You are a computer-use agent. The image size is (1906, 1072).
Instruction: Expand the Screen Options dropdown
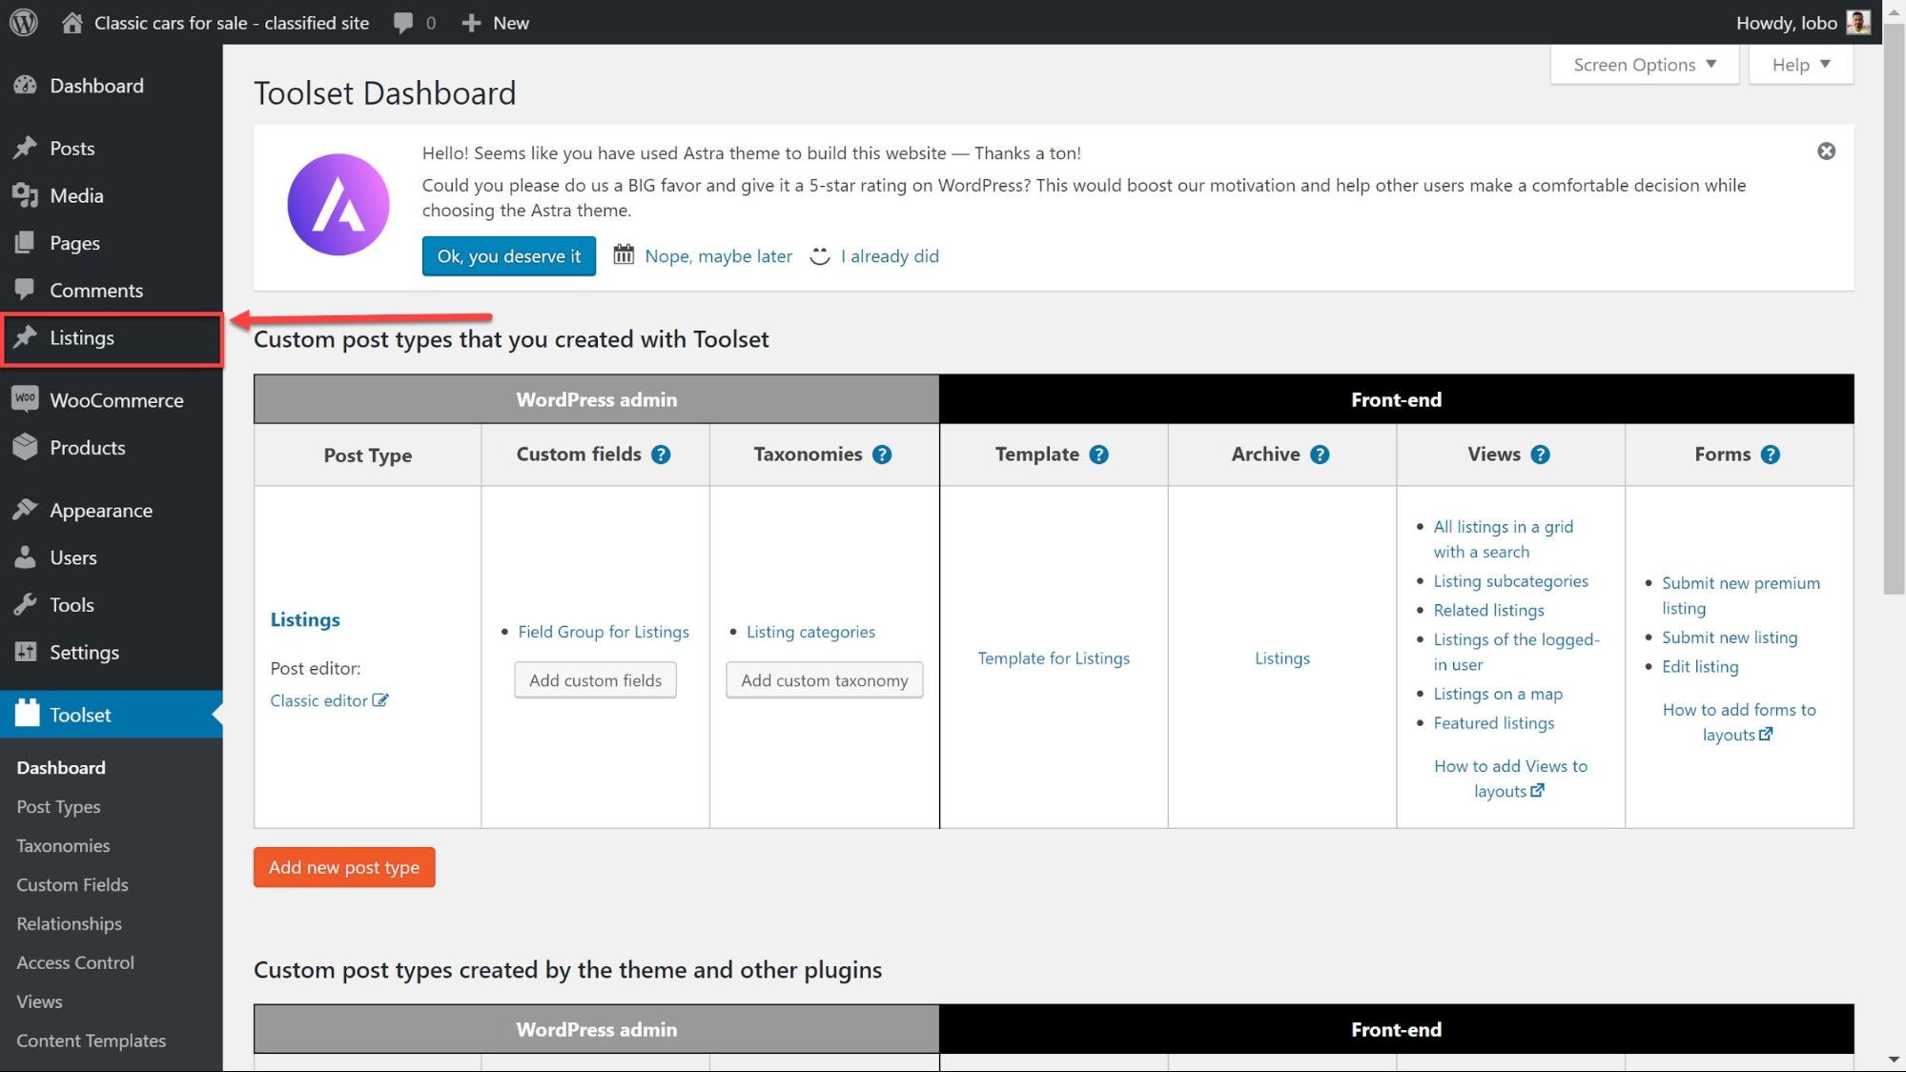click(x=1645, y=65)
